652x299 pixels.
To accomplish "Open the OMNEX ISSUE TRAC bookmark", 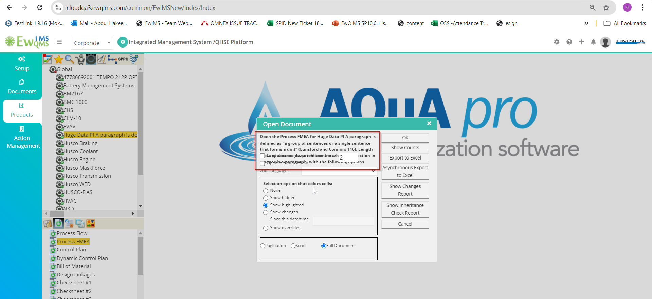I will click(231, 23).
